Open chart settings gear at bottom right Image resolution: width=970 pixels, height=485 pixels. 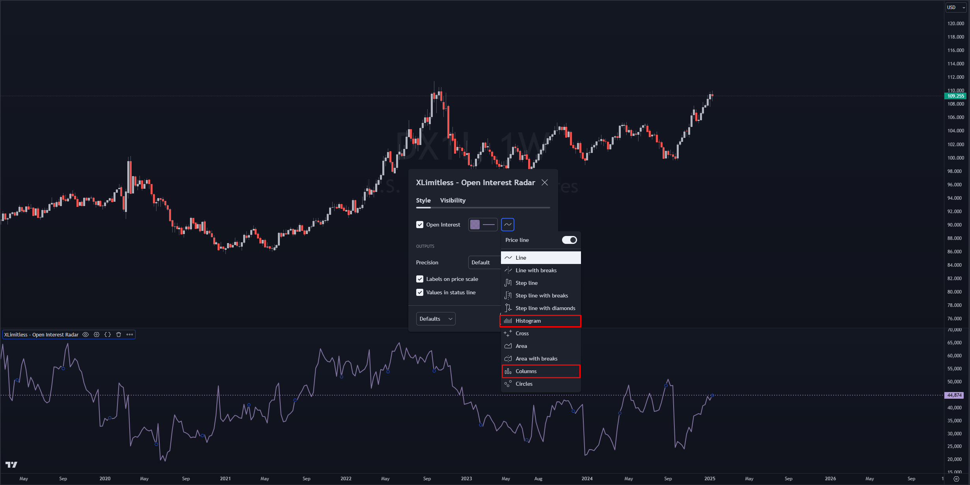pos(956,479)
